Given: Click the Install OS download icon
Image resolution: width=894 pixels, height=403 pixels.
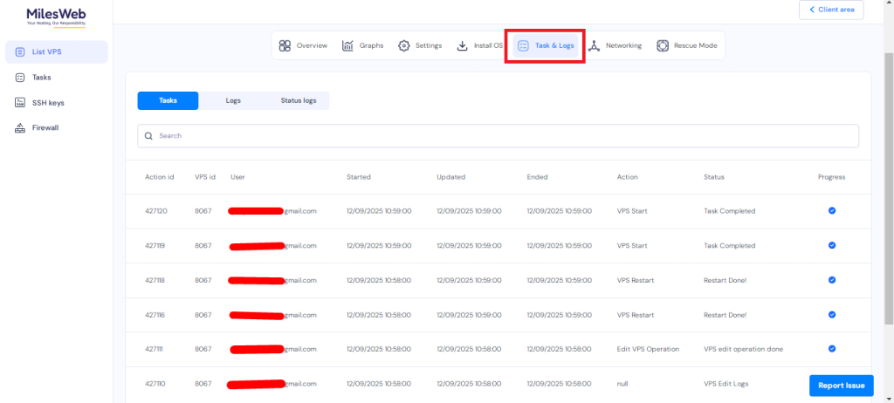Looking at the screenshot, I should [462, 45].
